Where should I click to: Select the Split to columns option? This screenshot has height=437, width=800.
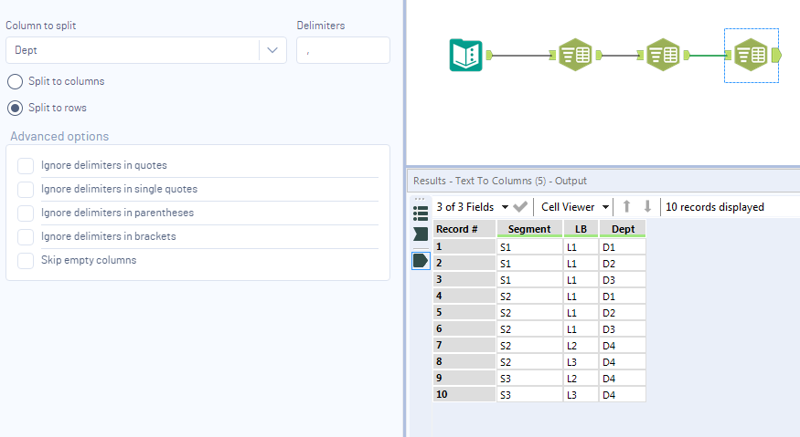[x=16, y=81]
